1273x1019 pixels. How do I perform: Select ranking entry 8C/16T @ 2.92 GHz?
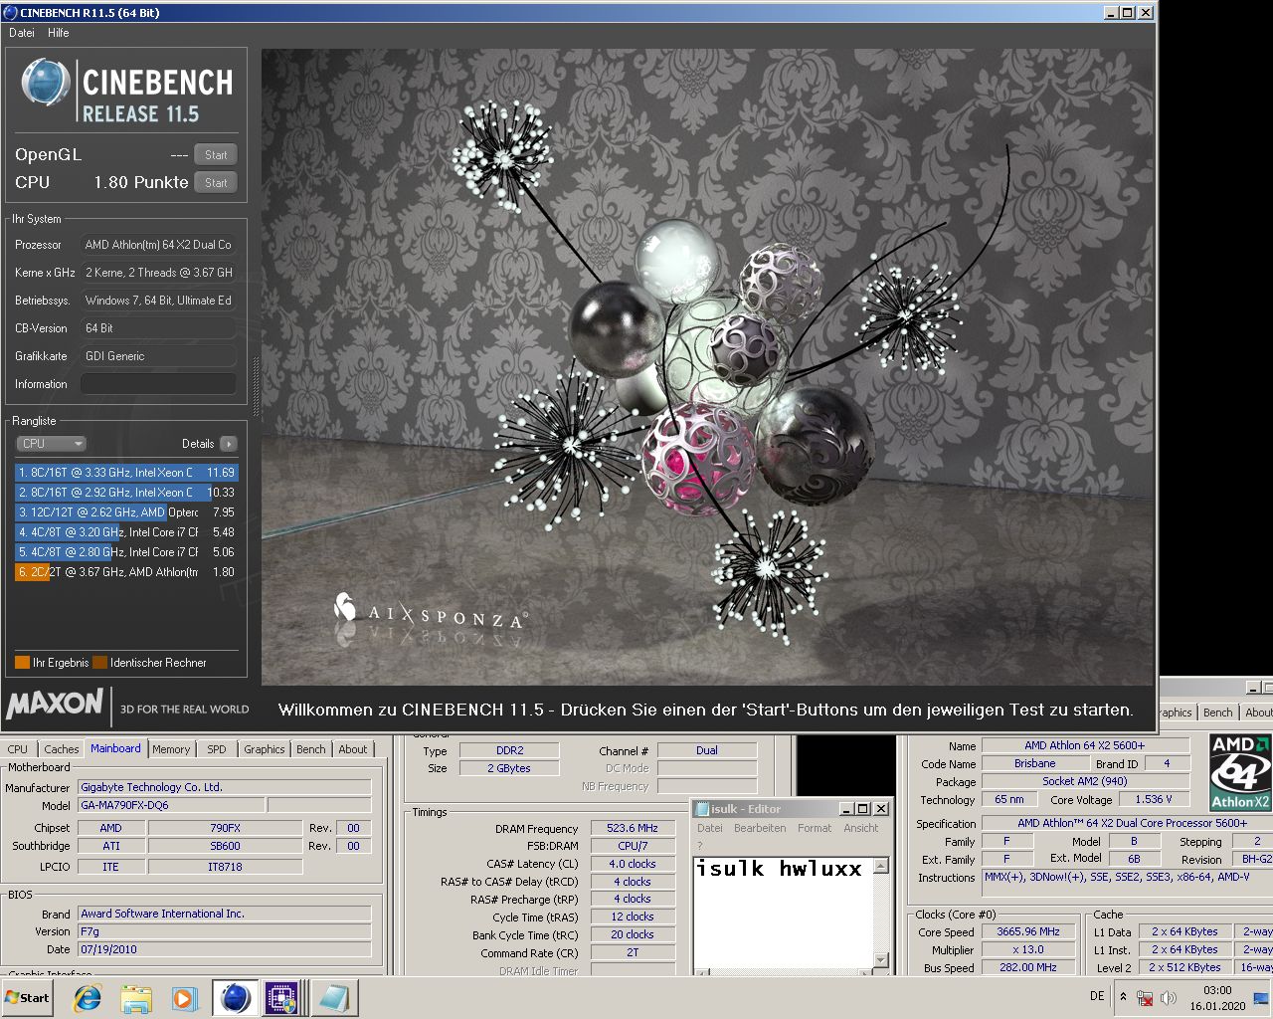(x=126, y=493)
